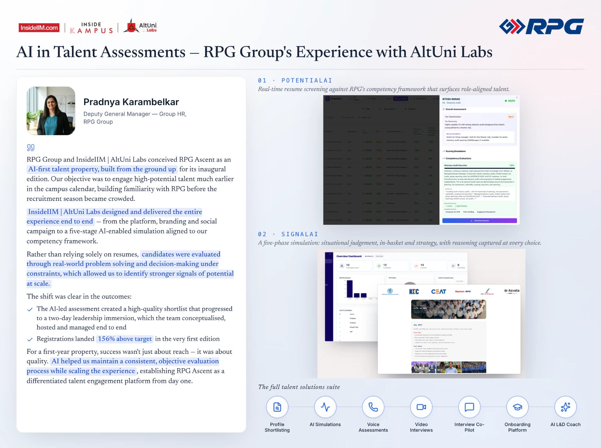Open the Columns selector in PotentialAI
The width and height of the screenshot is (601, 448).
pyautogui.click(x=410, y=109)
